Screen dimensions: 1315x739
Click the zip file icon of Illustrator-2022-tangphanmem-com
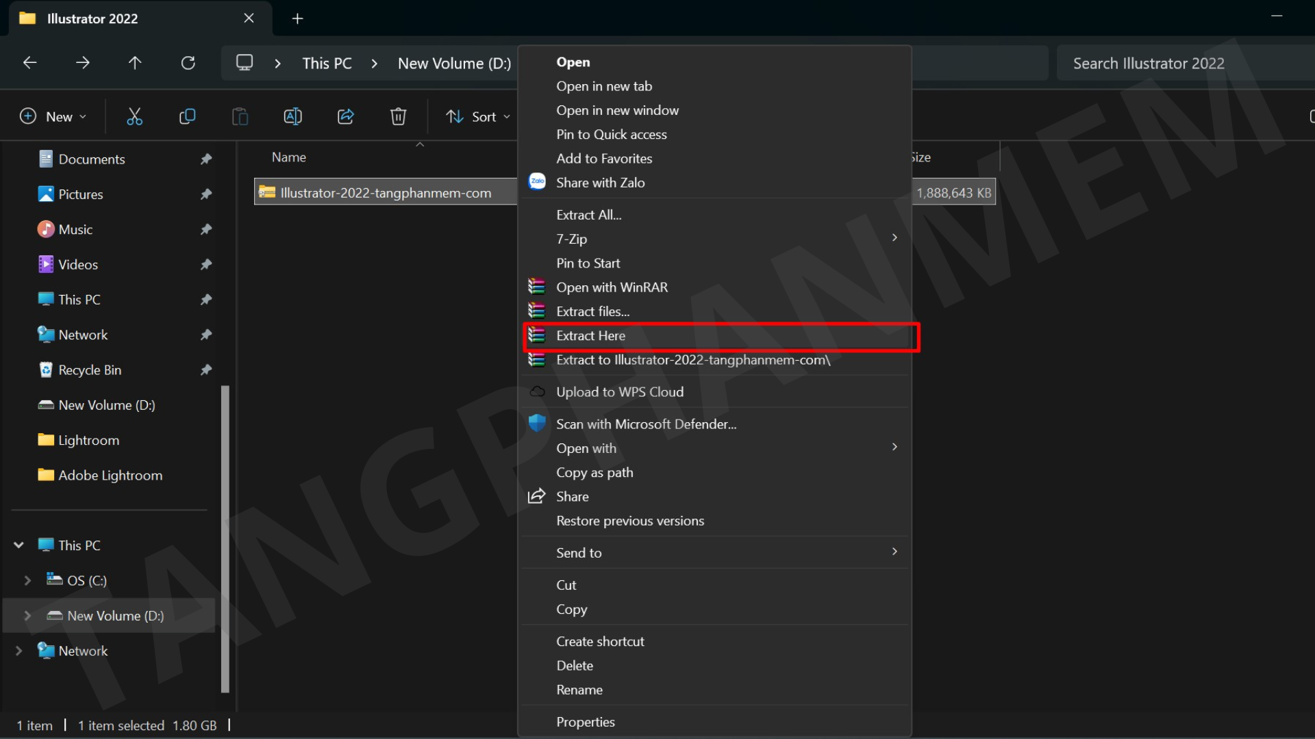[x=266, y=192]
